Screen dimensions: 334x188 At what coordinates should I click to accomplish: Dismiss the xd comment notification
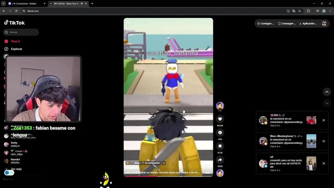coord(324,163)
